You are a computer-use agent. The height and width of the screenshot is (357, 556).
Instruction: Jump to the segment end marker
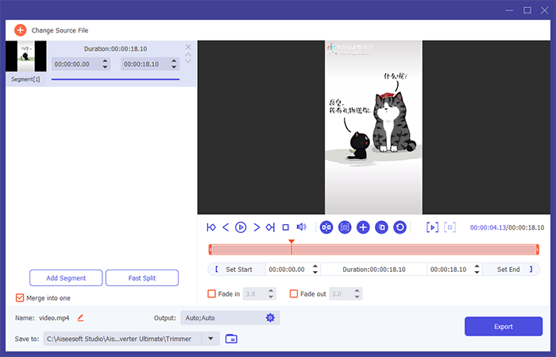point(271,227)
